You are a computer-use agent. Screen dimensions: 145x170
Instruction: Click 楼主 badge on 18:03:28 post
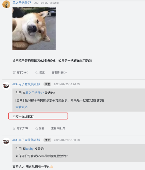(x=47, y=140)
